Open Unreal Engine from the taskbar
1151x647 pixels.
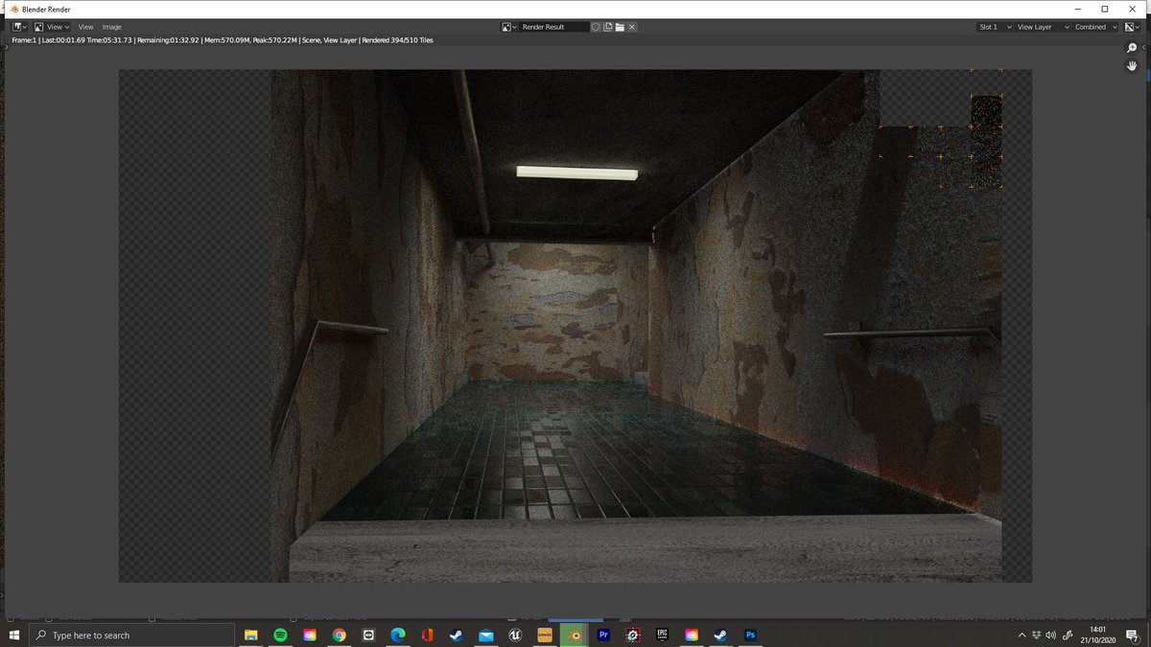[515, 635]
